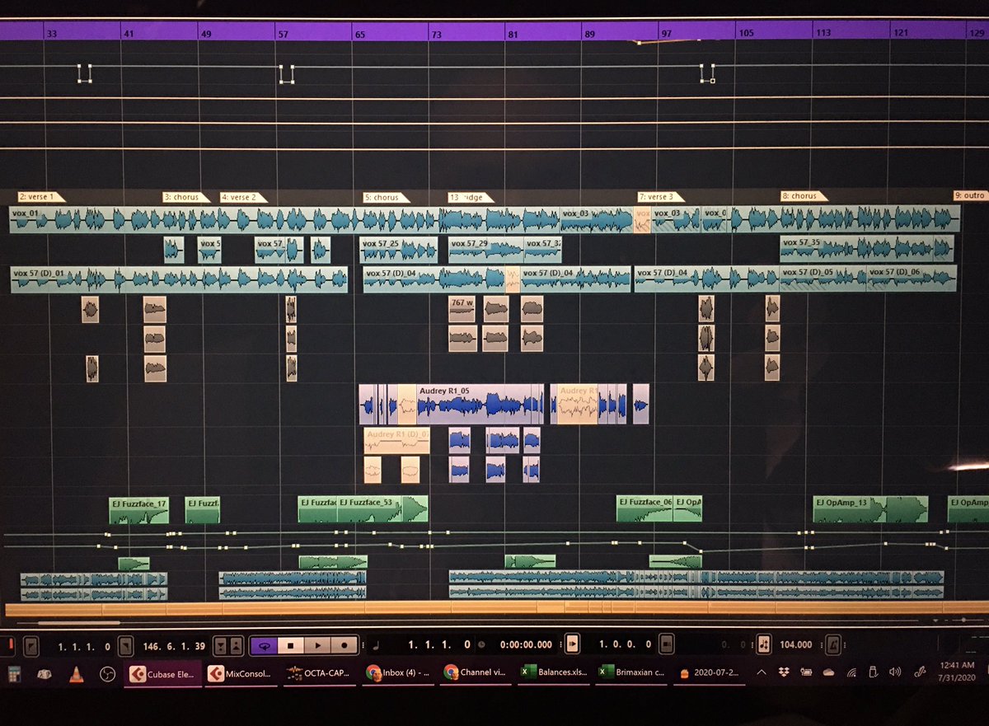Click the note icon time format selector
Screen dimensions: 989x726
pos(376,644)
